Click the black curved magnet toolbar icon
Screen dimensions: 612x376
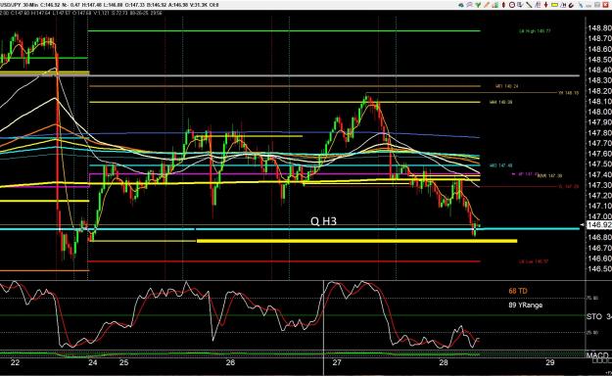coord(572,5)
